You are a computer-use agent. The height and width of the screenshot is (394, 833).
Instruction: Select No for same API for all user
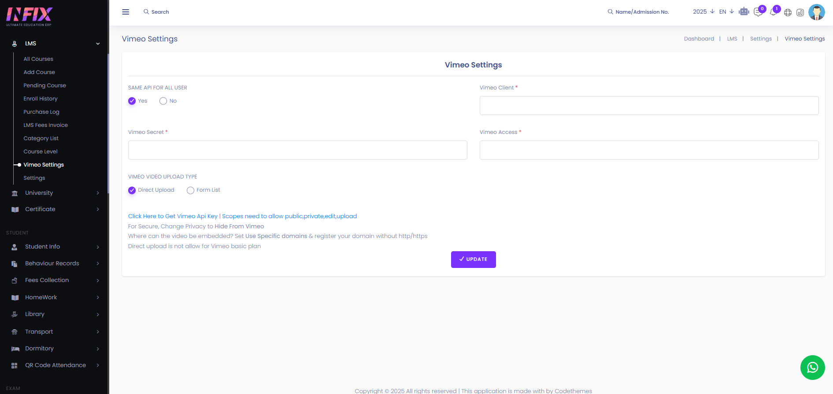[163, 101]
